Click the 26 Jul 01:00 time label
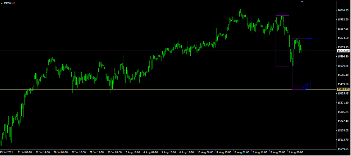 click(x=61, y=152)
